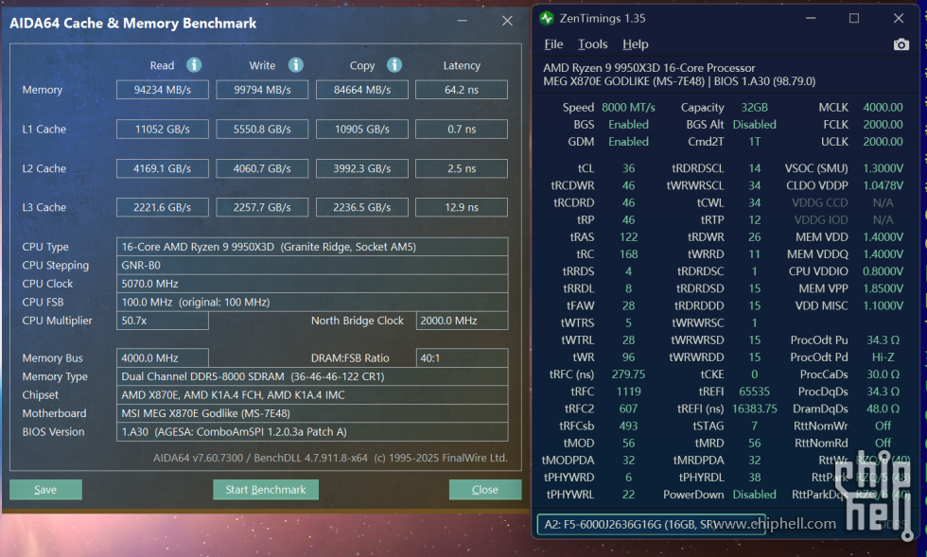Screen dimensions: 927x557
Task: Select L1 Cache Read value 11052 GB/s
Action: [x=163, y=129]
